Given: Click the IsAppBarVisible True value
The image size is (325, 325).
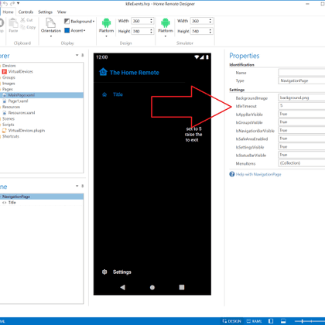Looking at the screenshot, I should coord(302,114).
